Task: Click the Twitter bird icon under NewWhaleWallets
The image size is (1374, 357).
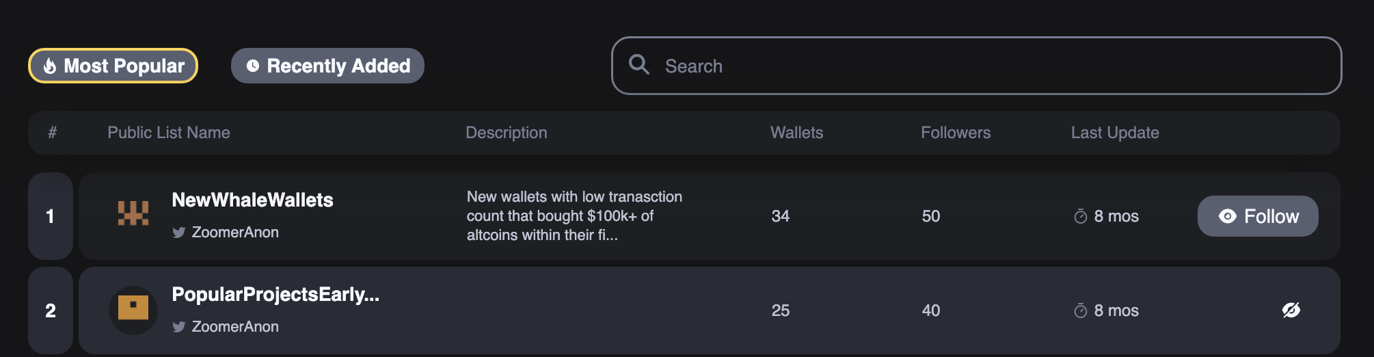Action: (179, 233)
